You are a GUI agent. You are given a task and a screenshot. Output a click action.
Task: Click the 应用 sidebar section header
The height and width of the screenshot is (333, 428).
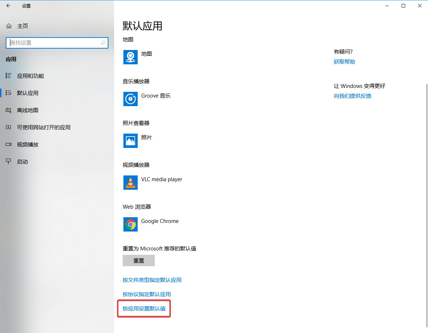tap(11, 59)
